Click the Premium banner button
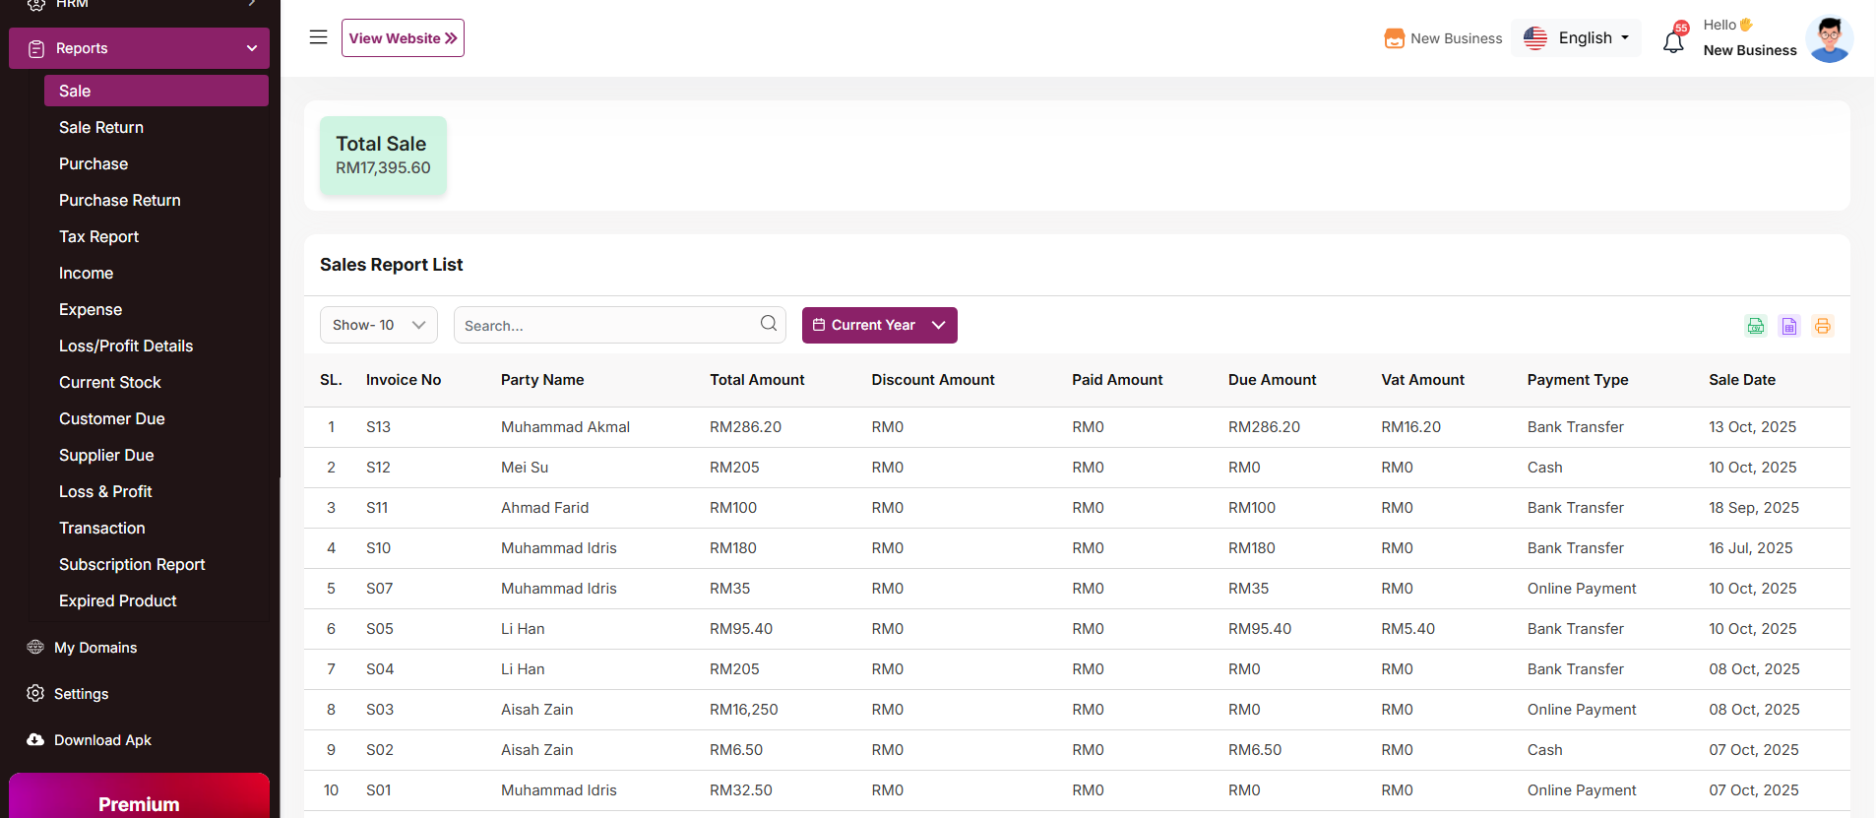This screenshot has height=818, width=1876. pyautogui.click(x=139, y=802)
